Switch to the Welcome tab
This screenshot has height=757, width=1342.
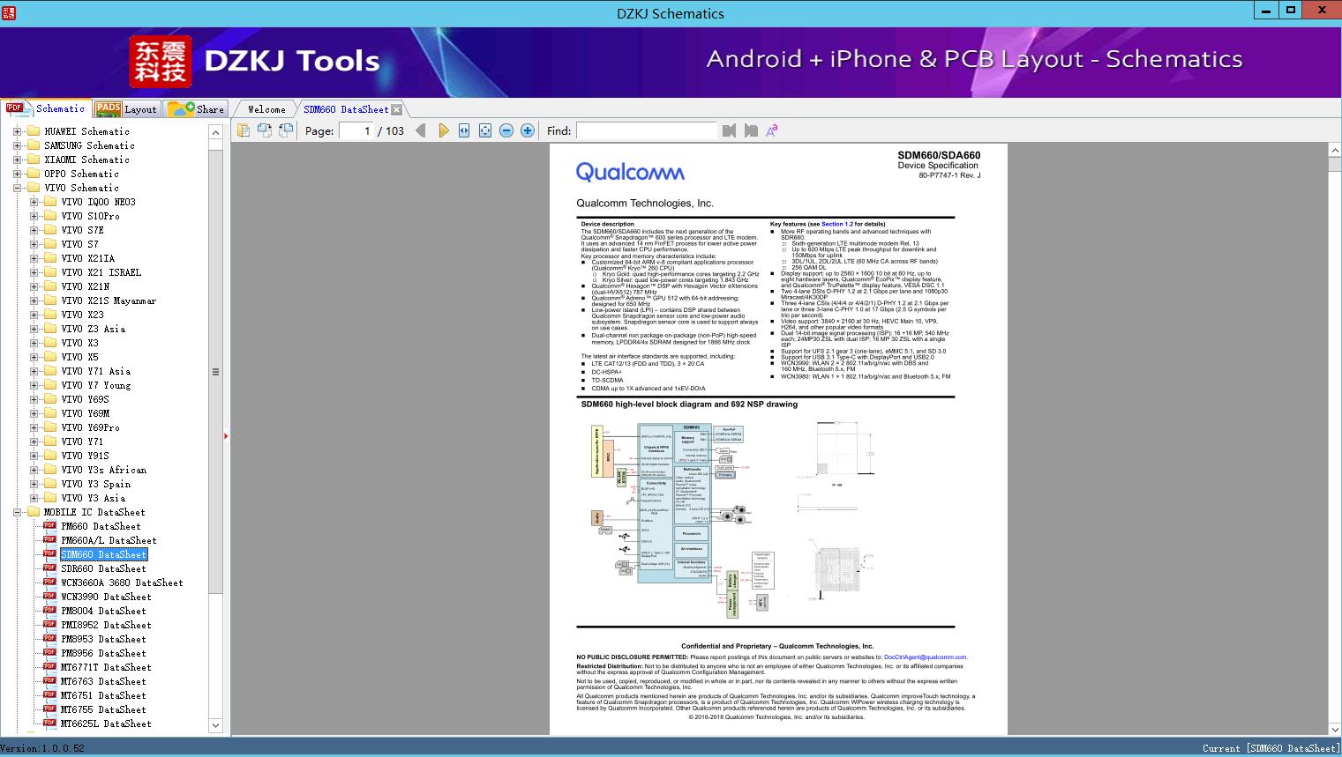coord(266,109)
